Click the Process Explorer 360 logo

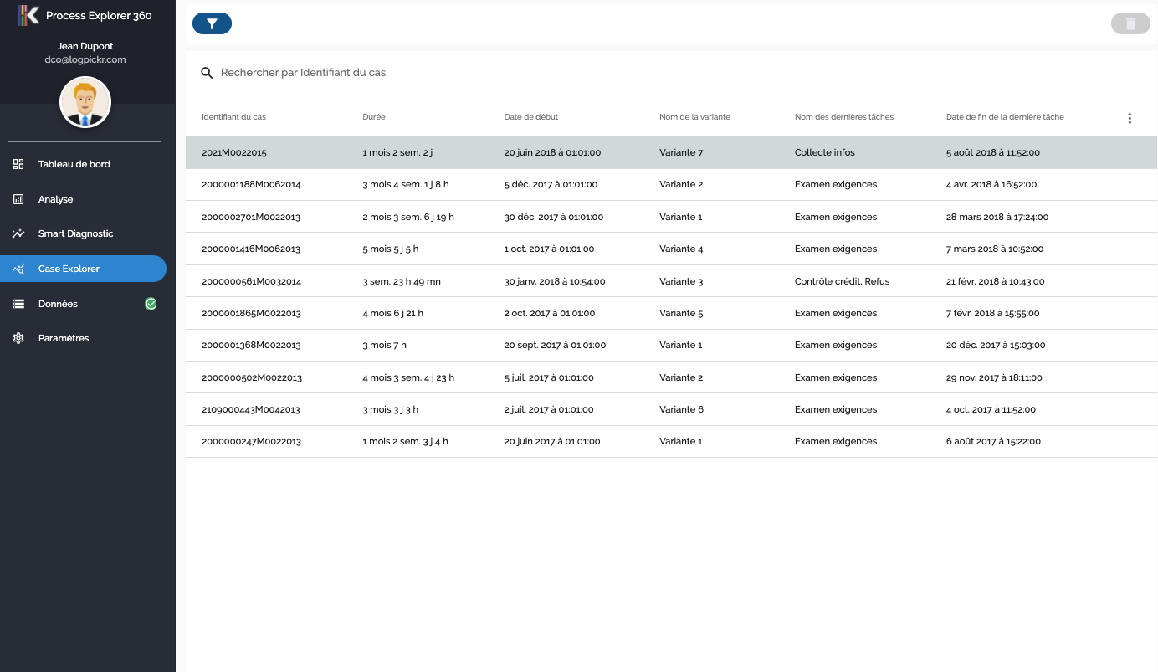tap(27, 15)
